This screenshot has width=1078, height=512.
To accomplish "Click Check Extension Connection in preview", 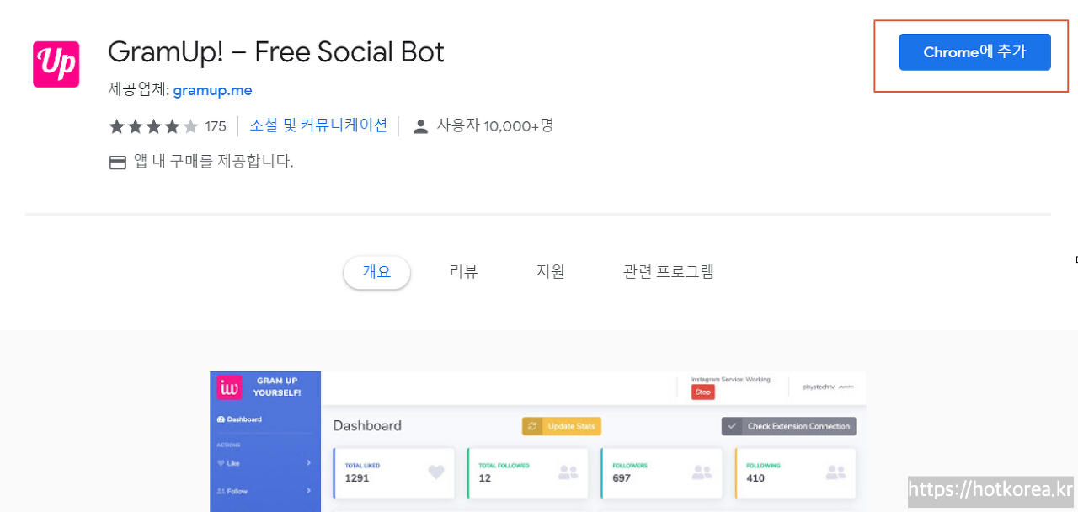I will 789,426.
